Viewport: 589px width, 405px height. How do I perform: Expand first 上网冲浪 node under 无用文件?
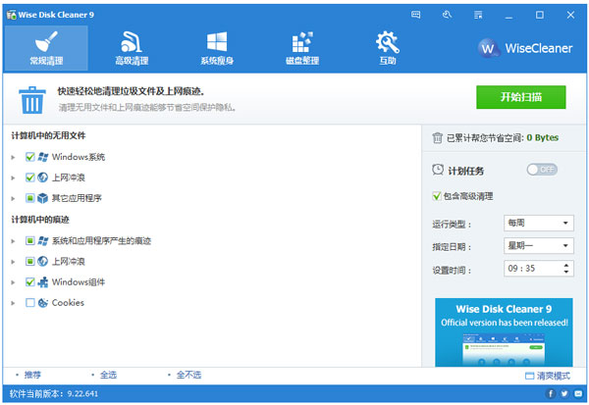tap(13, 177)
